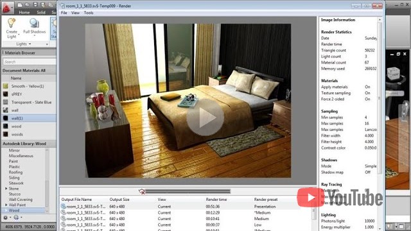Play the video with center play button
The image size is (411, 231).
click(x=205, y=117)
